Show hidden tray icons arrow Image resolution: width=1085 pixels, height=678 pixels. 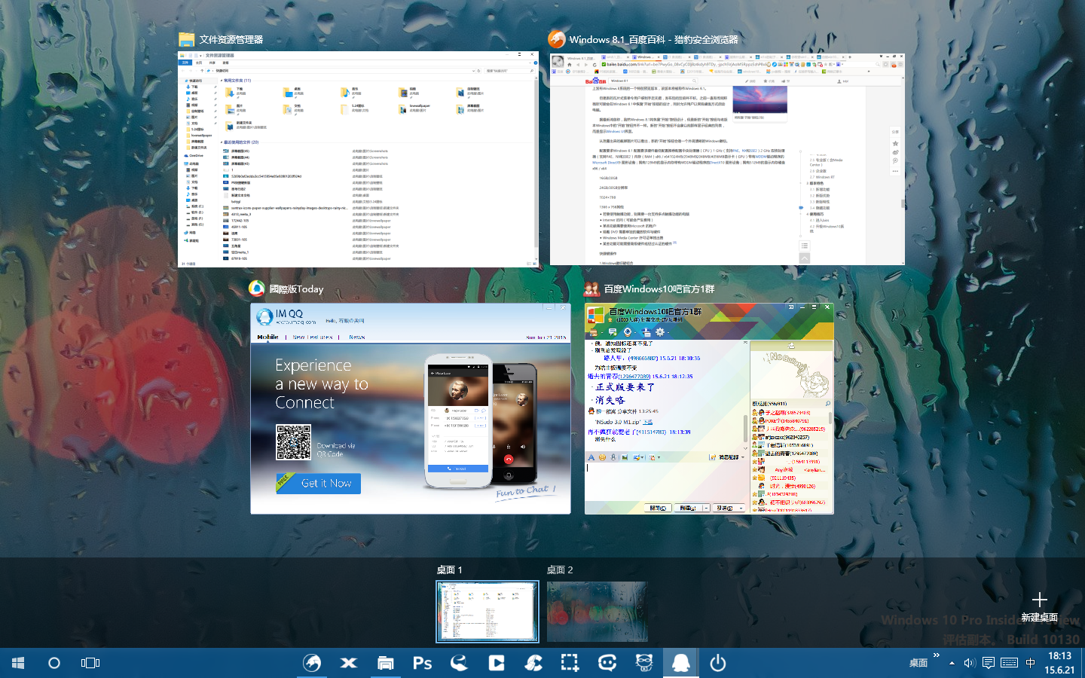point(952,663)
